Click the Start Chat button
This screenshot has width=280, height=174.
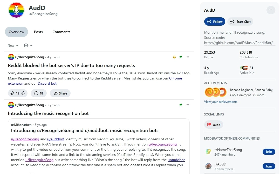(240, 21)
